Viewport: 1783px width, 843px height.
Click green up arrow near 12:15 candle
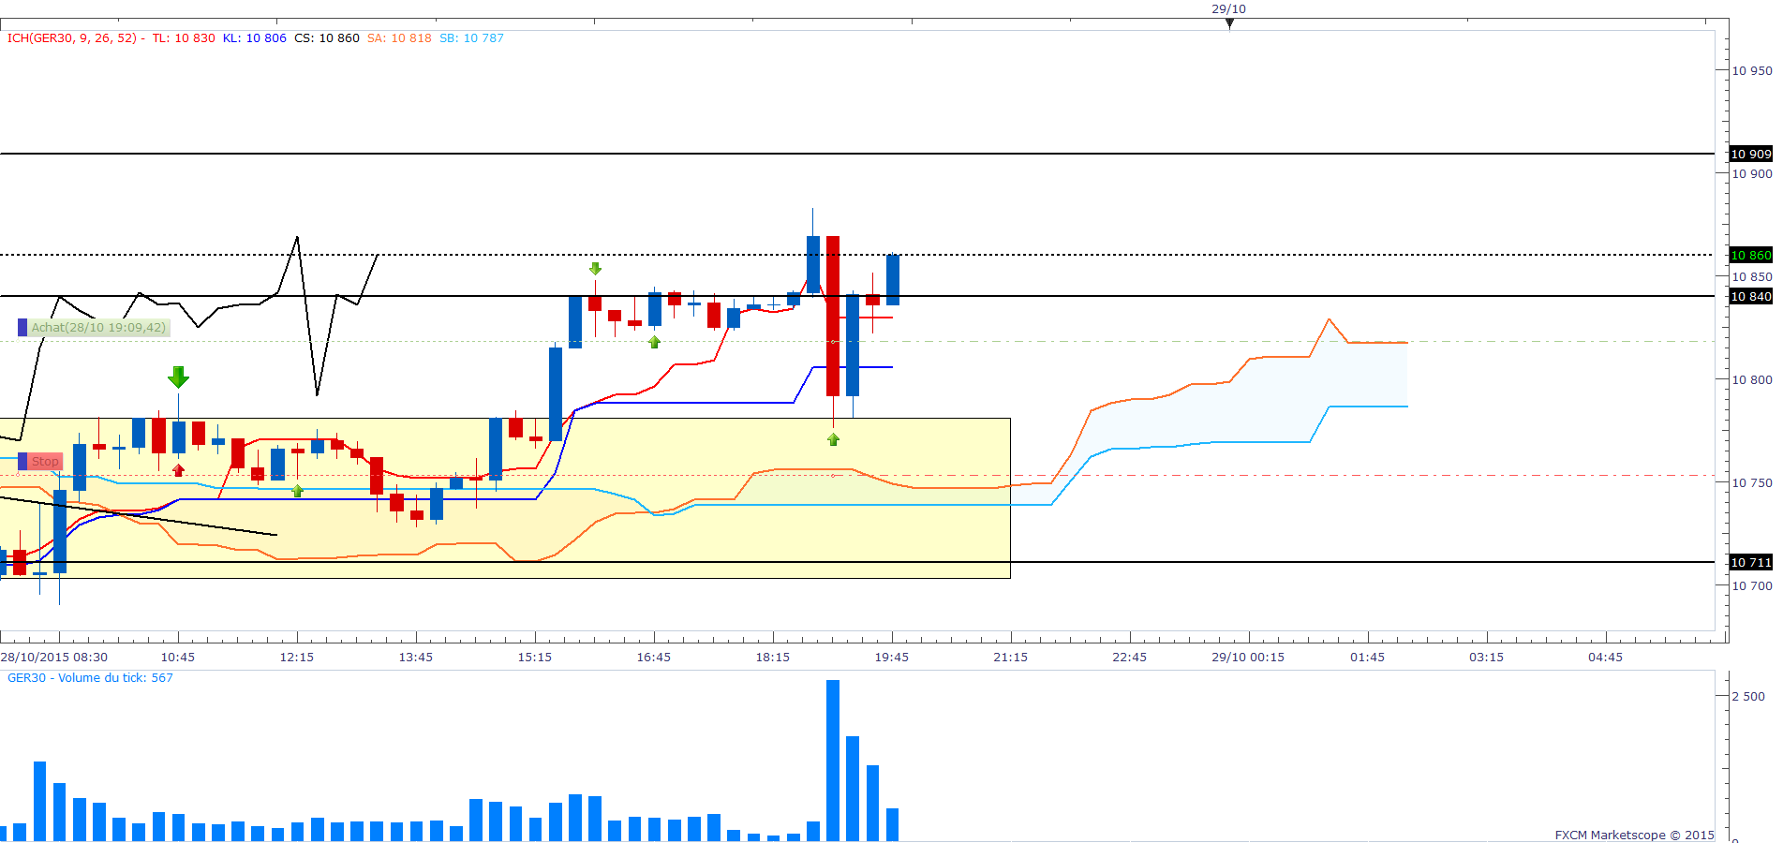click(297, 491)
